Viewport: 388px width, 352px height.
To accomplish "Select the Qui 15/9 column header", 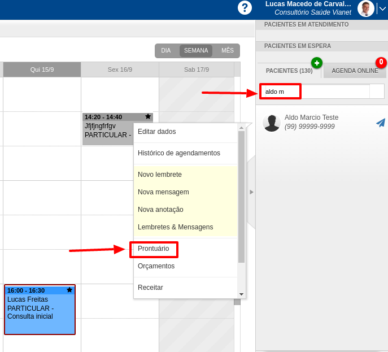I will pos(42,69).
